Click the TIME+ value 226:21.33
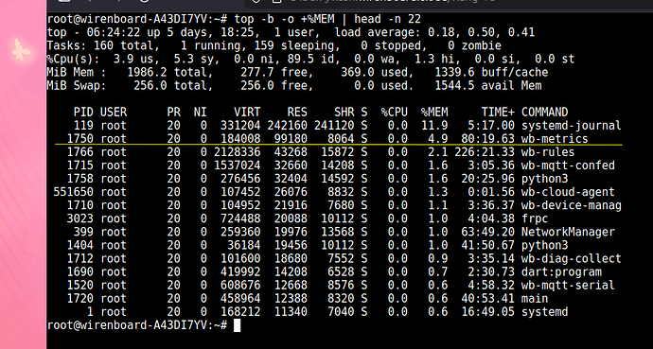Viewport: 653px width, 349px height. [485, 152]
